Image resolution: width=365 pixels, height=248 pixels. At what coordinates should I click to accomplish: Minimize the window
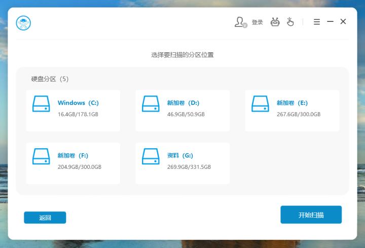(x=330, y=21)
